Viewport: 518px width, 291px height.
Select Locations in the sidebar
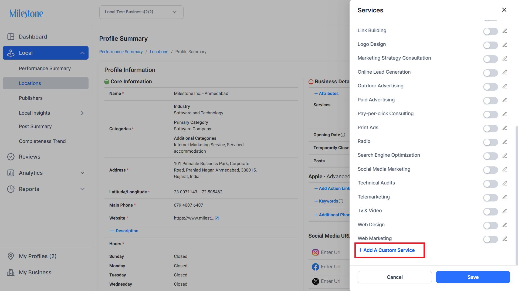point(46,83)
